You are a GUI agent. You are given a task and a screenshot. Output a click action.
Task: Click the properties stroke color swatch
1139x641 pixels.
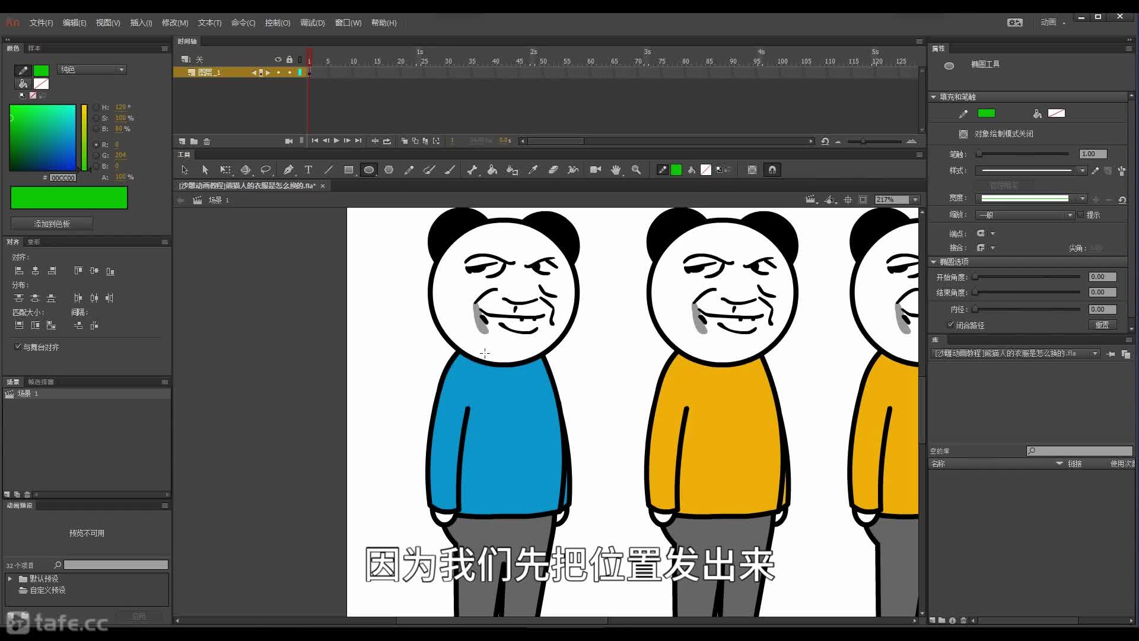(x=986, y=113)
